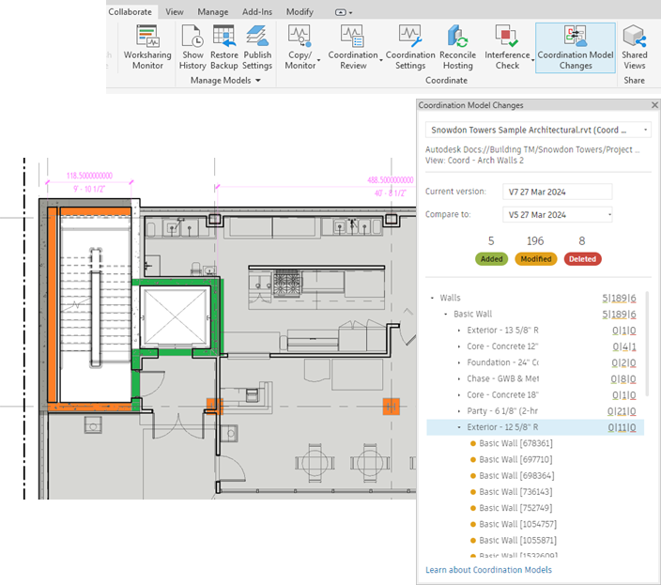This screenshot has width=661, height=585.
Task: Run the Interference Check tool
Action: coord(507,47)
